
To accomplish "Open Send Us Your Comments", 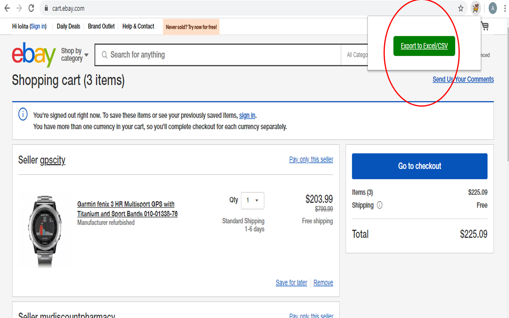I will click(463, 79).
